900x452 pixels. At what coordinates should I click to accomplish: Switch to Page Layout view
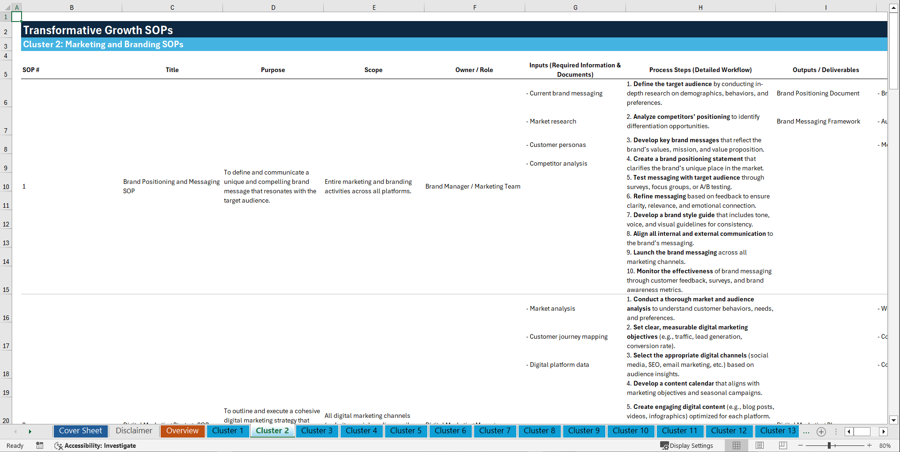pyautogui.click(x=759, y=445)
